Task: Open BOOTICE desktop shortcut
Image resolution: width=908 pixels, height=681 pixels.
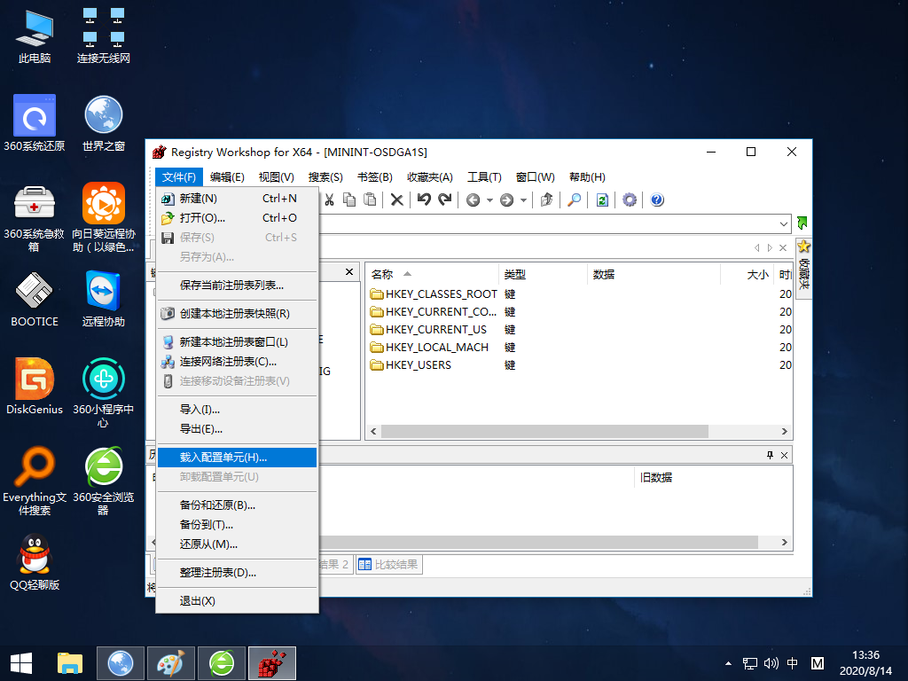Action: (x=35, y=299)
